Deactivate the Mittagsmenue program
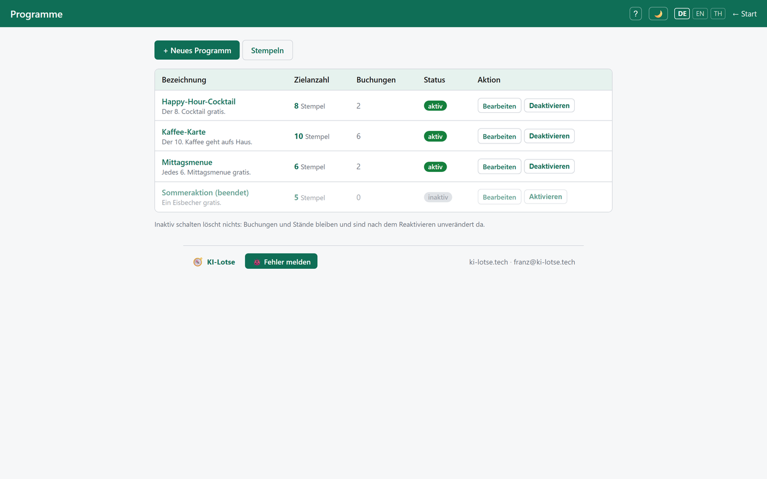The width and height of the screenshot is (767, 479). [x=549, y=166]
